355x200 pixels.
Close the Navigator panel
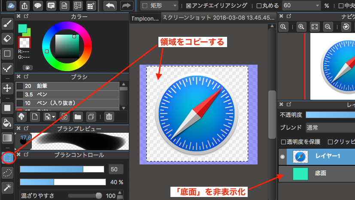click(x=281, y=16)
